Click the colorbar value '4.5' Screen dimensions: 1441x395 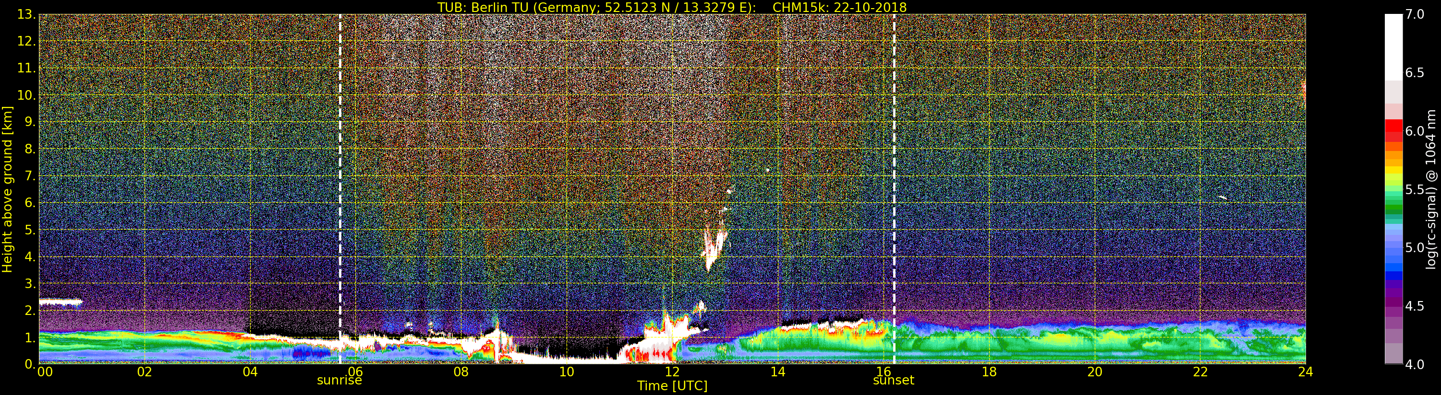point(1415,306)
